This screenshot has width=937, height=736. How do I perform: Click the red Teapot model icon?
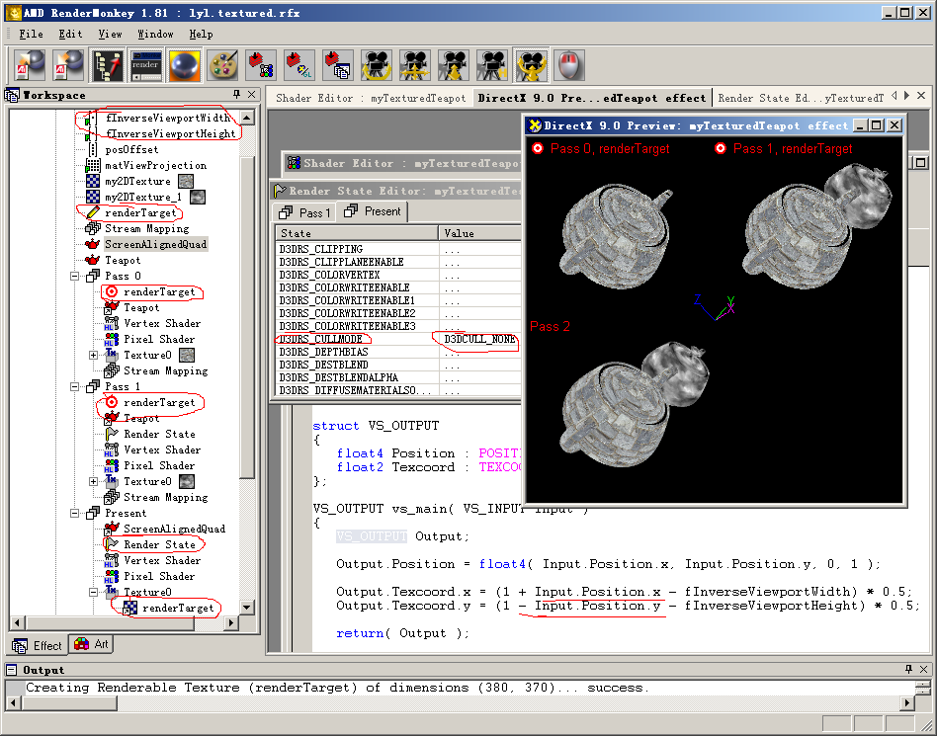tap(93, 261)
